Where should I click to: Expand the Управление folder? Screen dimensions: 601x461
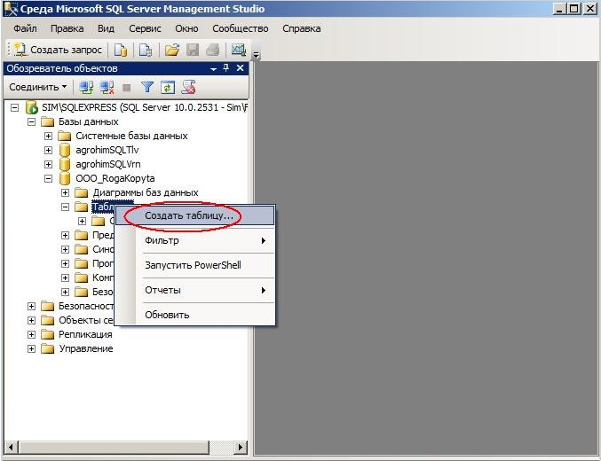[31, 348]
